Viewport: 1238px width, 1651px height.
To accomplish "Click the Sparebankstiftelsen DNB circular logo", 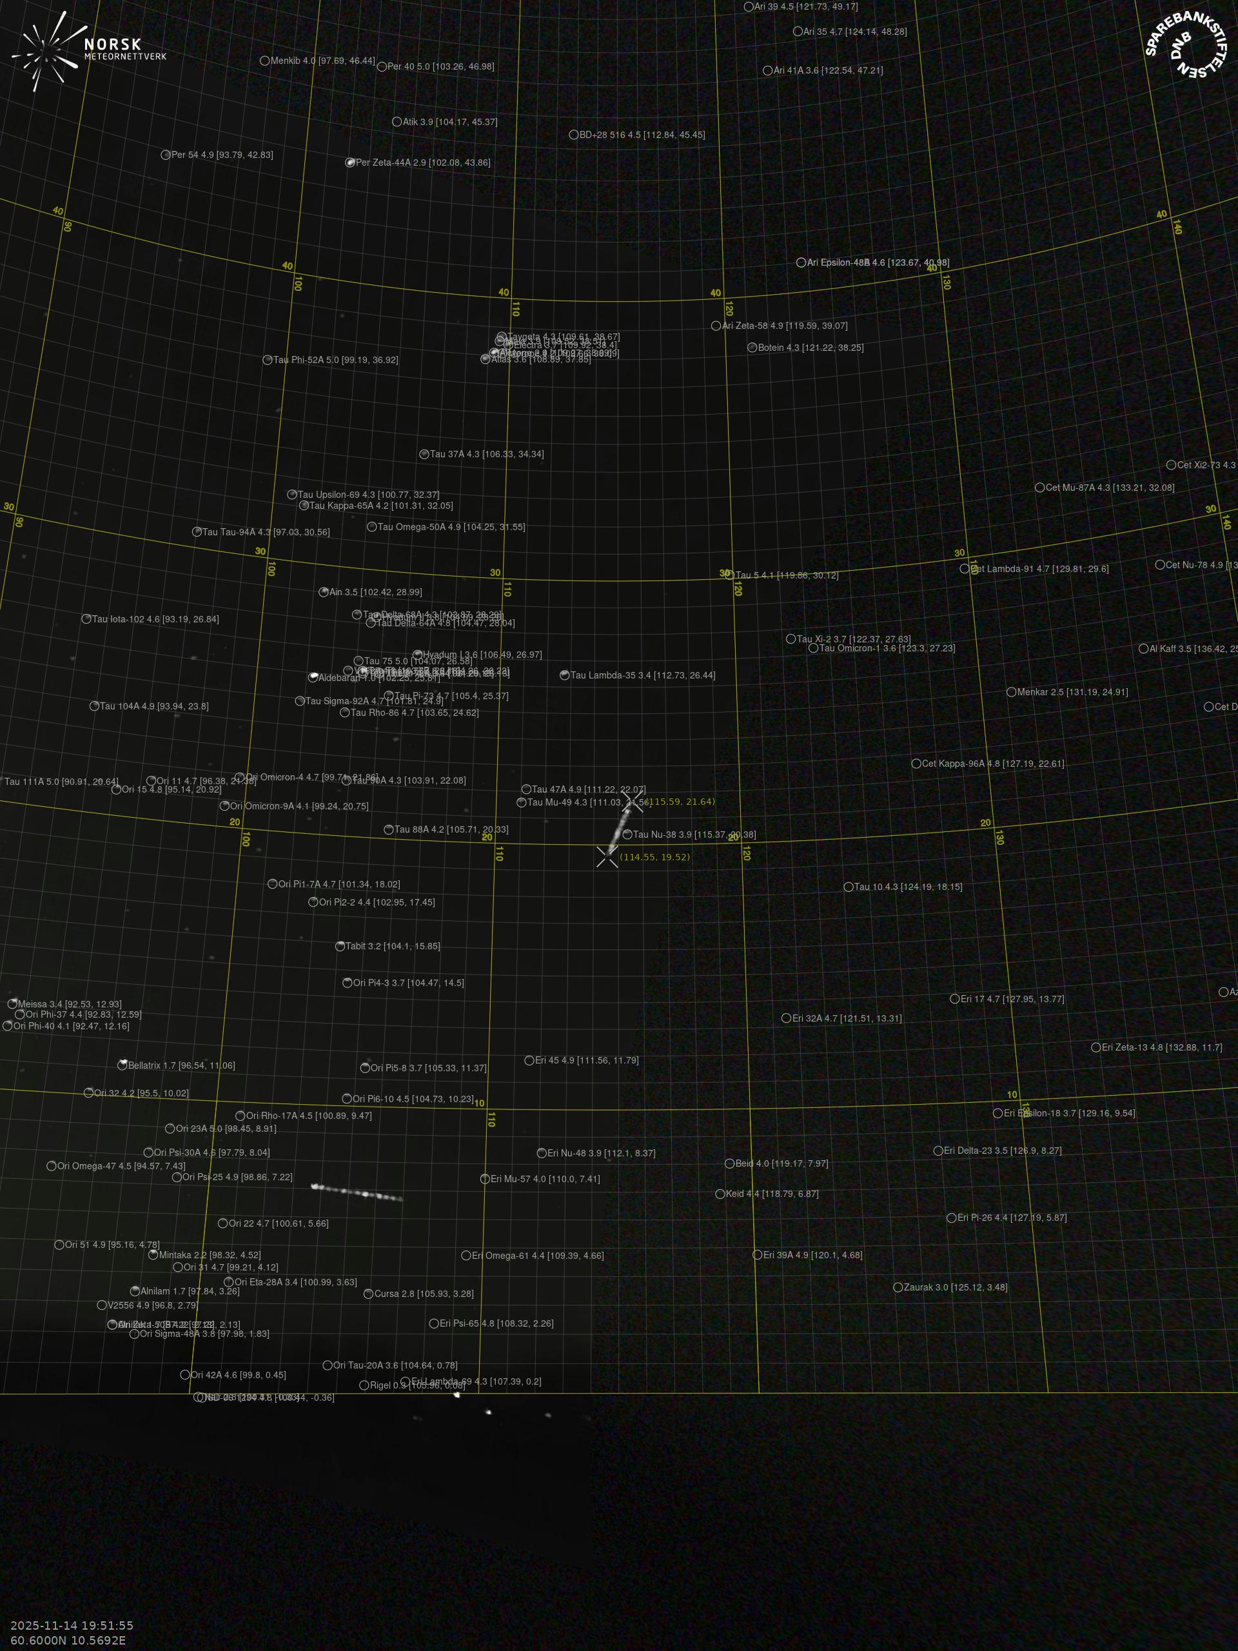I will [x=1186, y=46].
